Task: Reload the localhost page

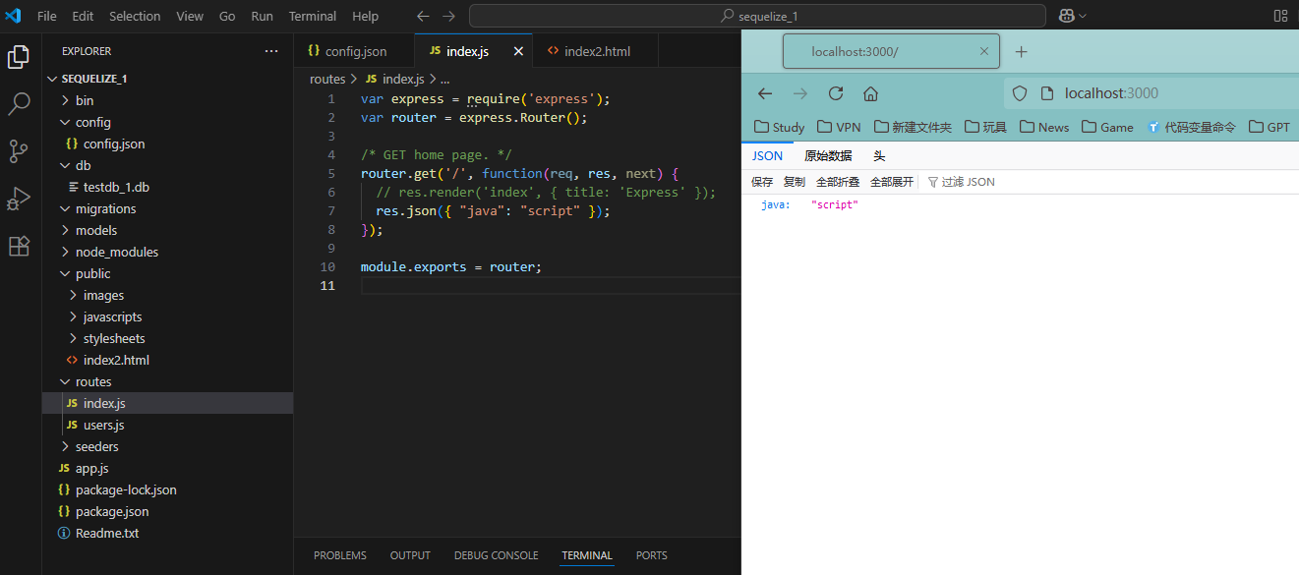Action: coord(836,93)
